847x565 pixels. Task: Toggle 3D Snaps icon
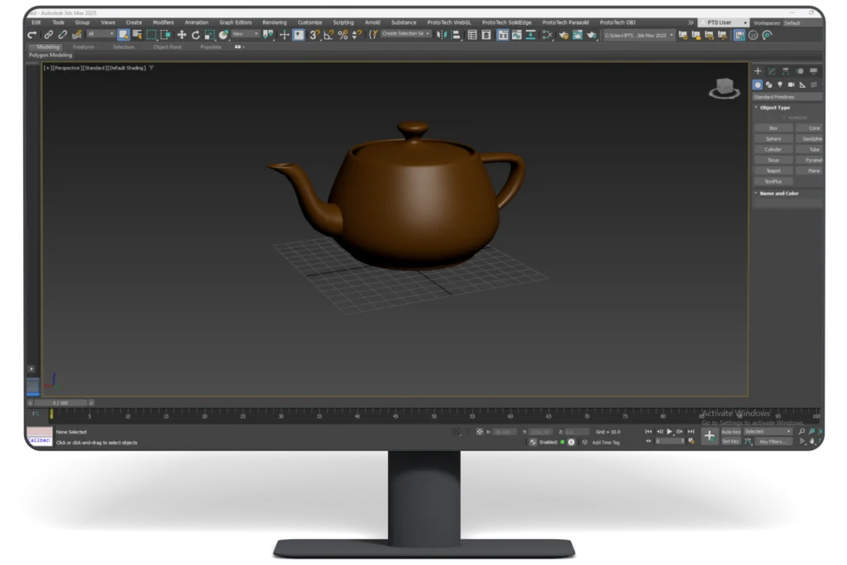(314, 35)
